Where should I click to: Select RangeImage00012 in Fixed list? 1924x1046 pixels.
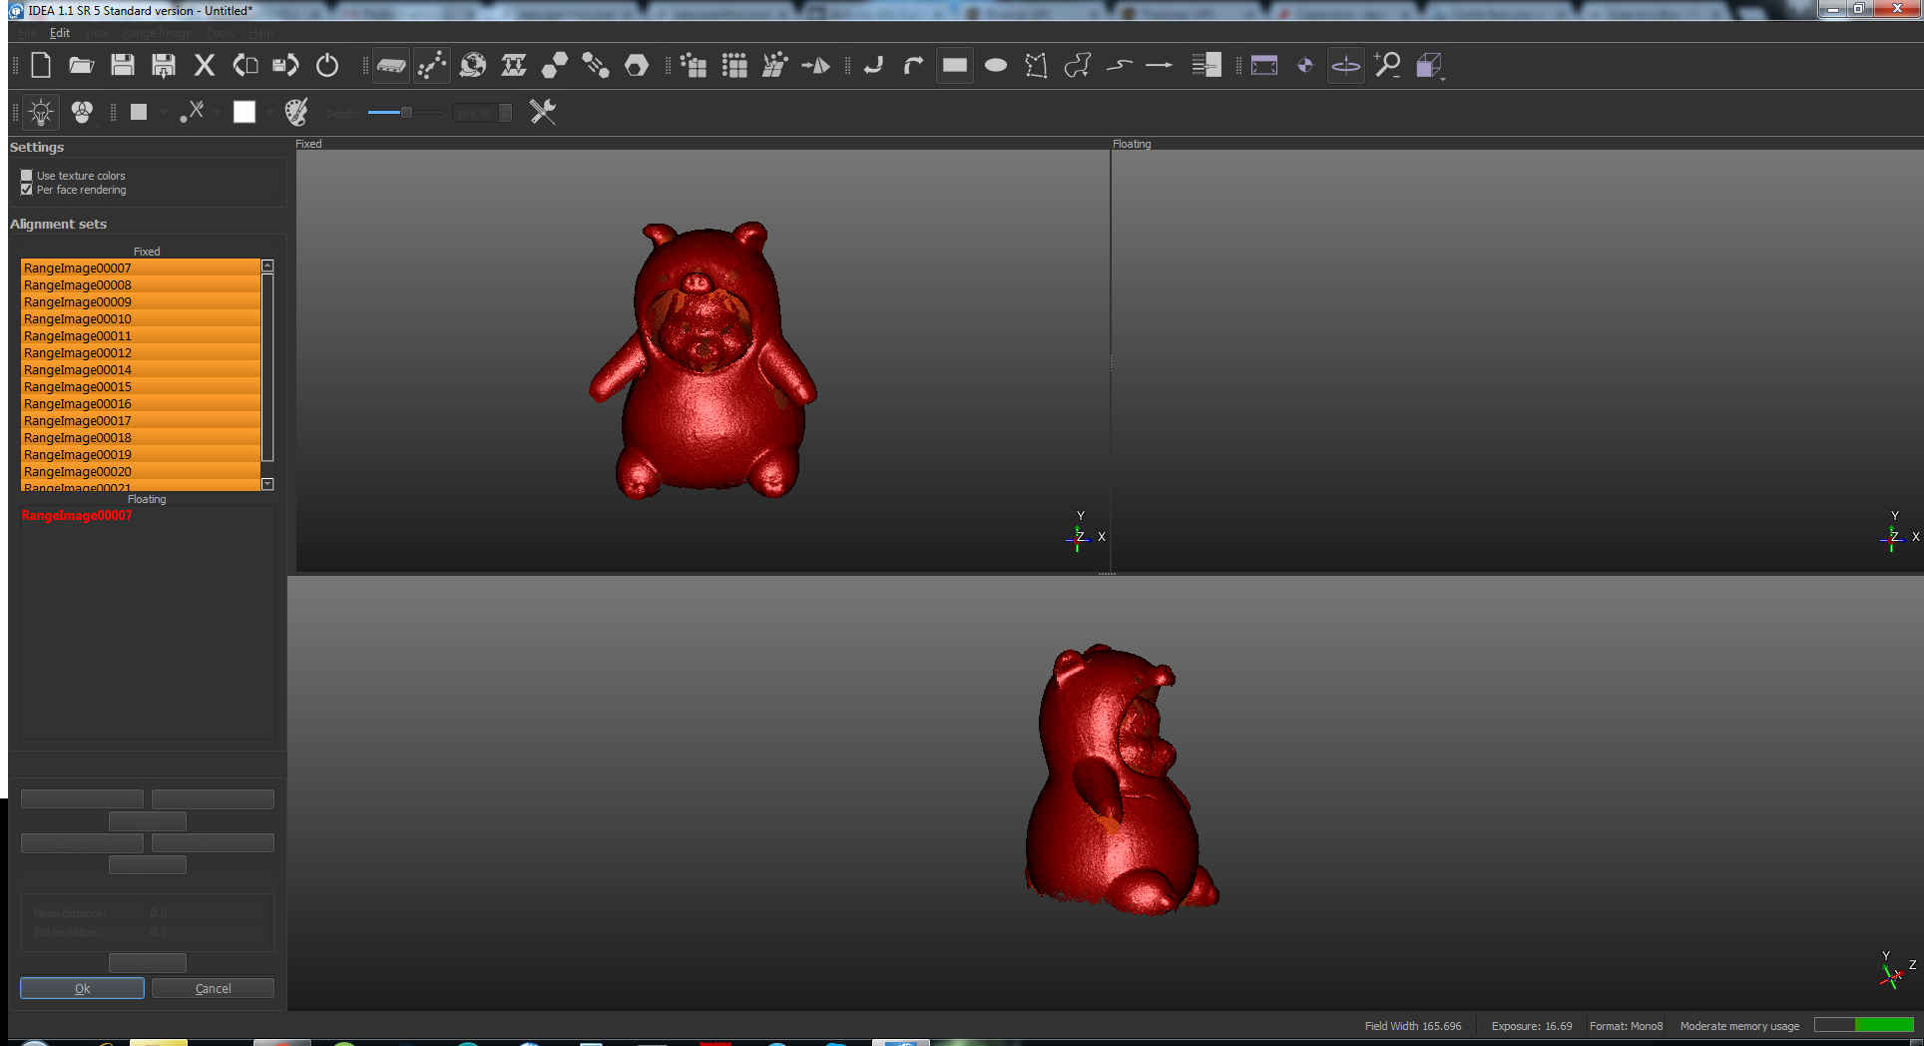click(x=141, y=352)
